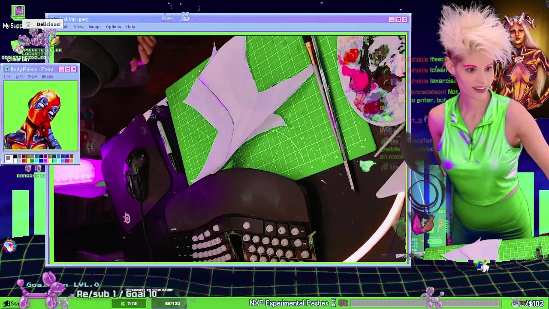The width and height of the screenshot is (549, 309).
Task: Open View menu in Body Paints window
Action: tap(32, 76)
